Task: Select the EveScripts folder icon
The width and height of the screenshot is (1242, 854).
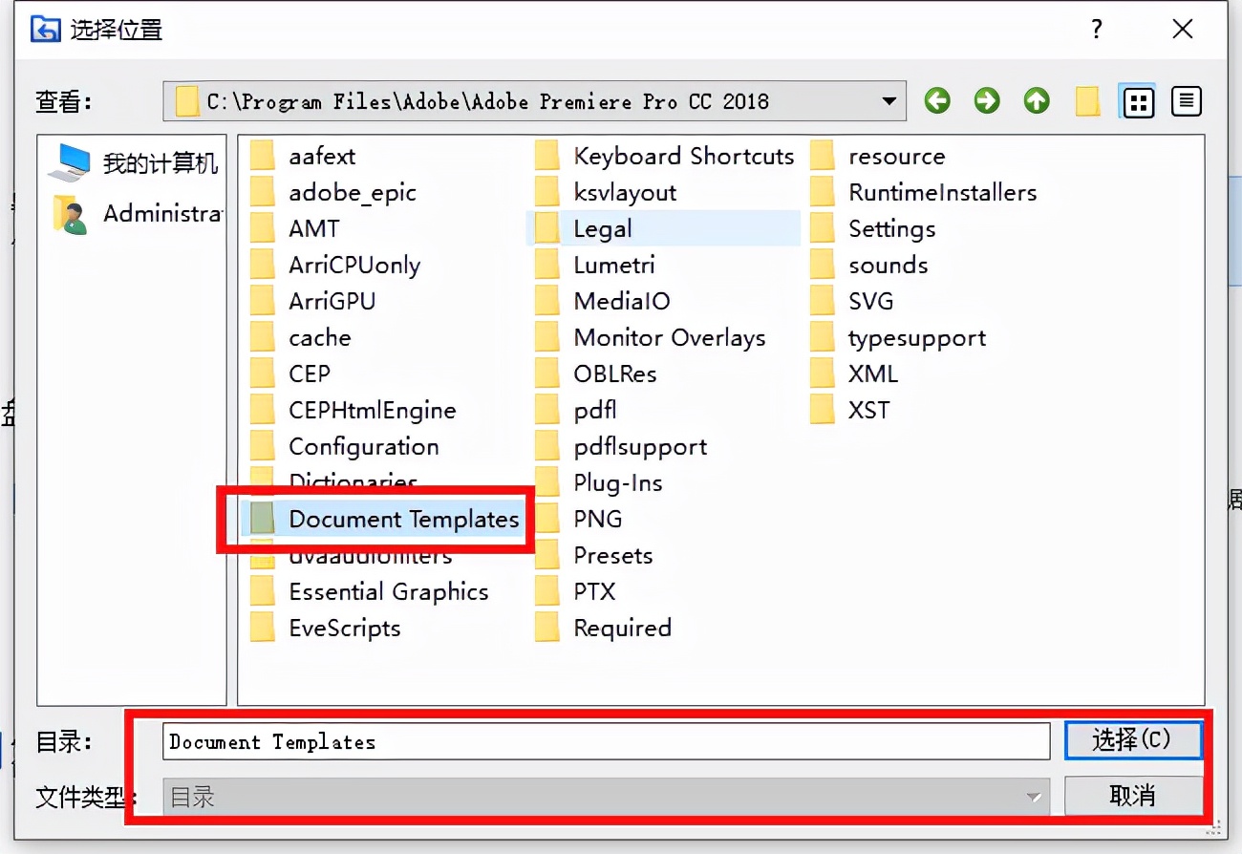Action: [x=263, y=628]
